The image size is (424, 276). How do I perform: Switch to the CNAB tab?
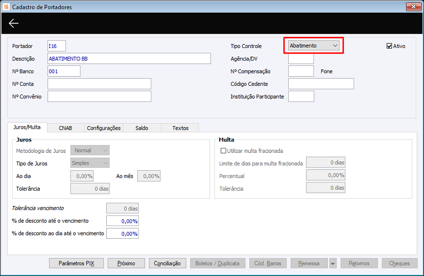[65, 128]
